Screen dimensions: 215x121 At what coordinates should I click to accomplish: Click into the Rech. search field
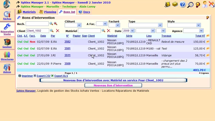[x=37, y=24]
